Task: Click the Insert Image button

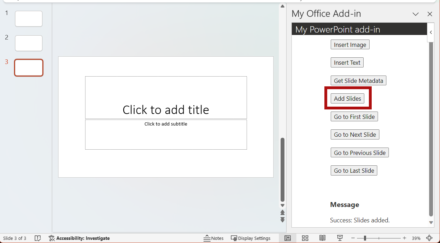Action: (x=350, y=44)
